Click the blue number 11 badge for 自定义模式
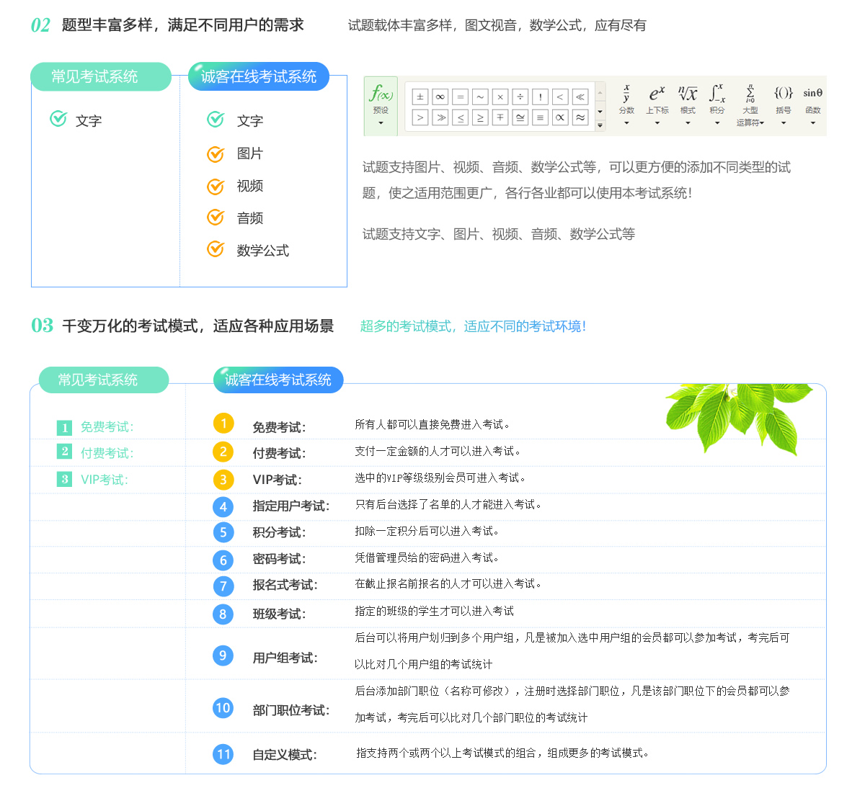865x788 pixels. [x=223, y=754]
